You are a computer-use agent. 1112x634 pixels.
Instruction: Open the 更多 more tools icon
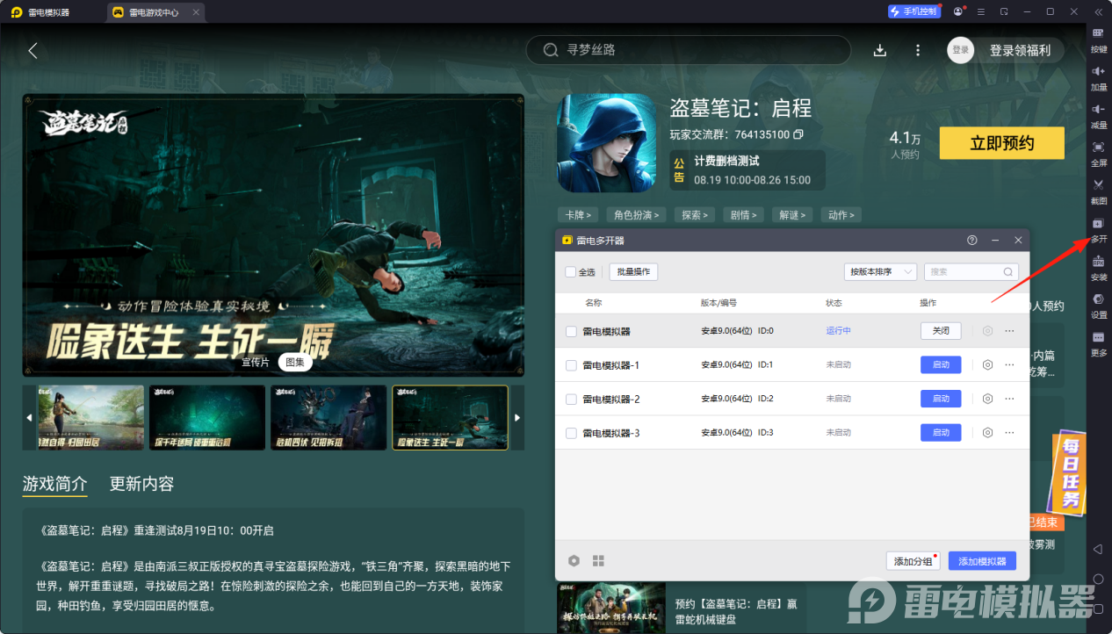[x=1098, y=337]
